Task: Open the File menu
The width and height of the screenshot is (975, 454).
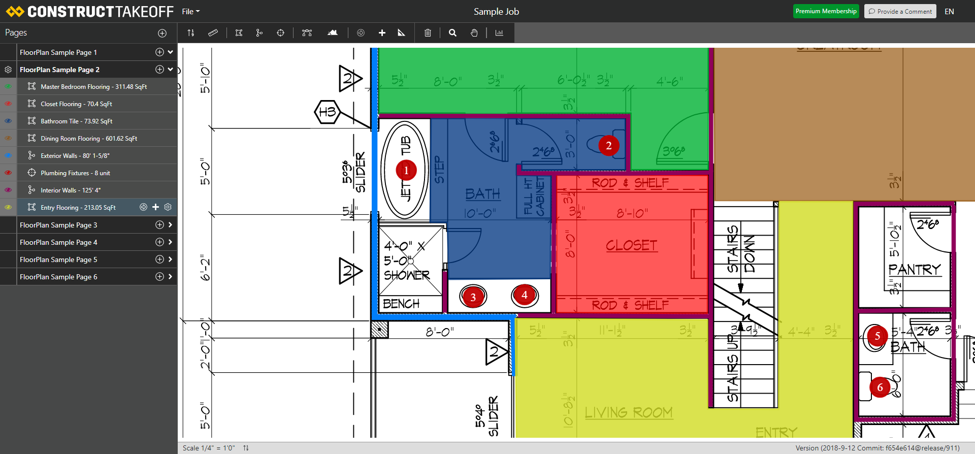Action: point(191,11)
